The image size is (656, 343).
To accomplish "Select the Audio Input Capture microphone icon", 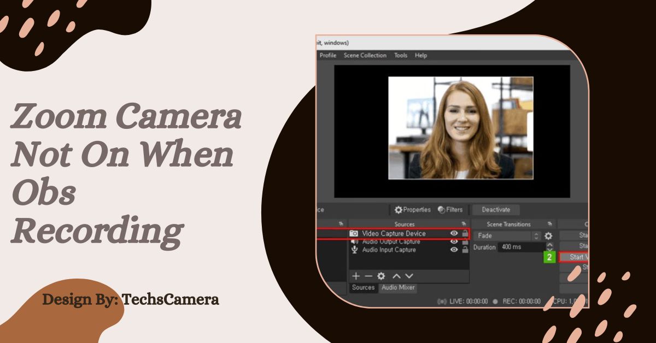I will point(354,250).
